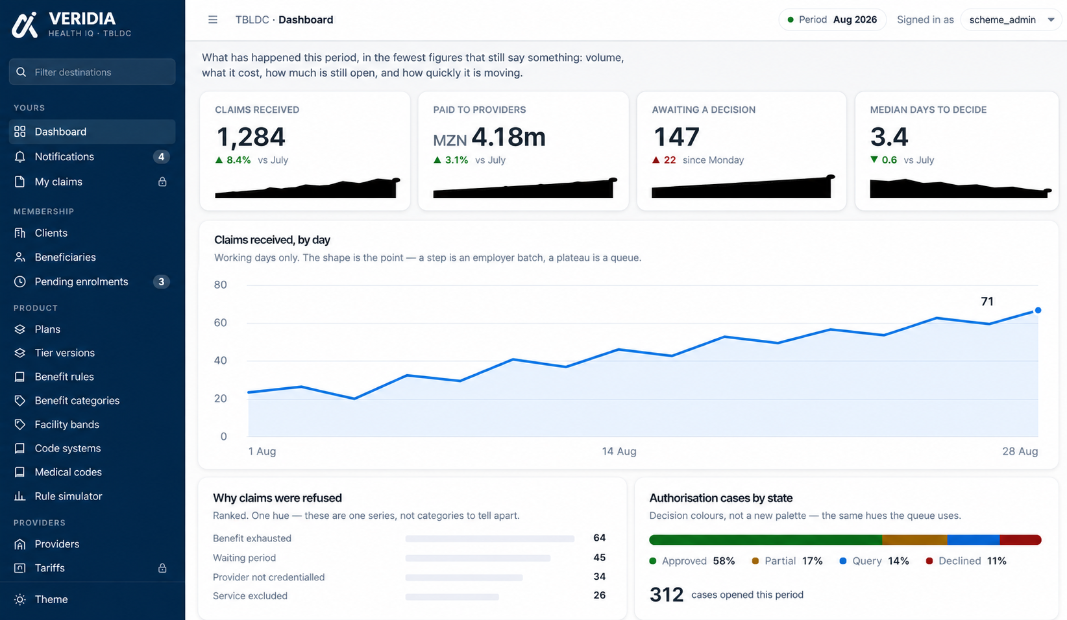This screenshot has width=1067, height=620.
Task: Open the My claims menu item
Action: click(92, 182)
